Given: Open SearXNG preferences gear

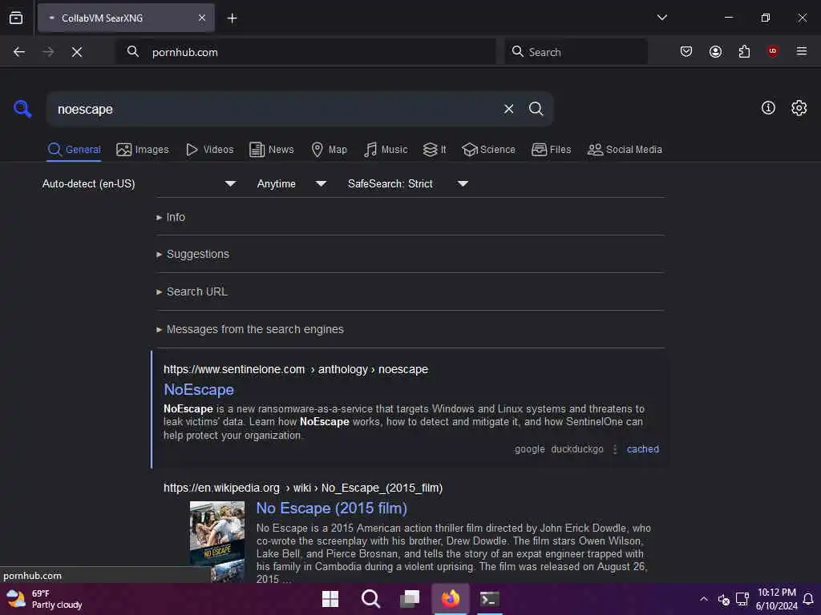Looking at the screenshot, I should 799,108.
